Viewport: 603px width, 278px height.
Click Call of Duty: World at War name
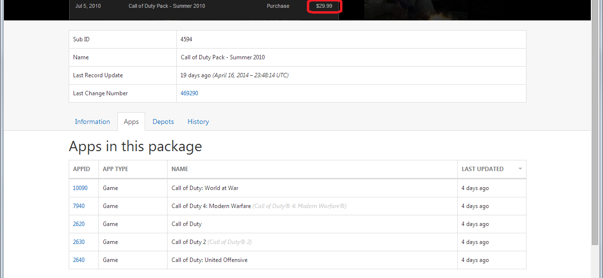(x=205, y=188)
